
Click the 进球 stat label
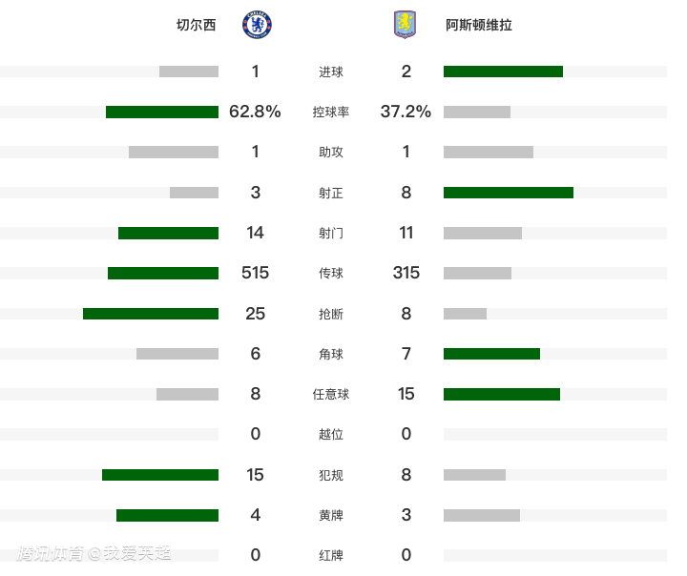click(x=331, y=72)
